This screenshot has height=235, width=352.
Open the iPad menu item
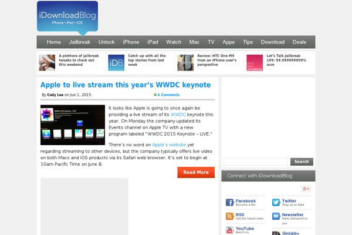[153, 42]
